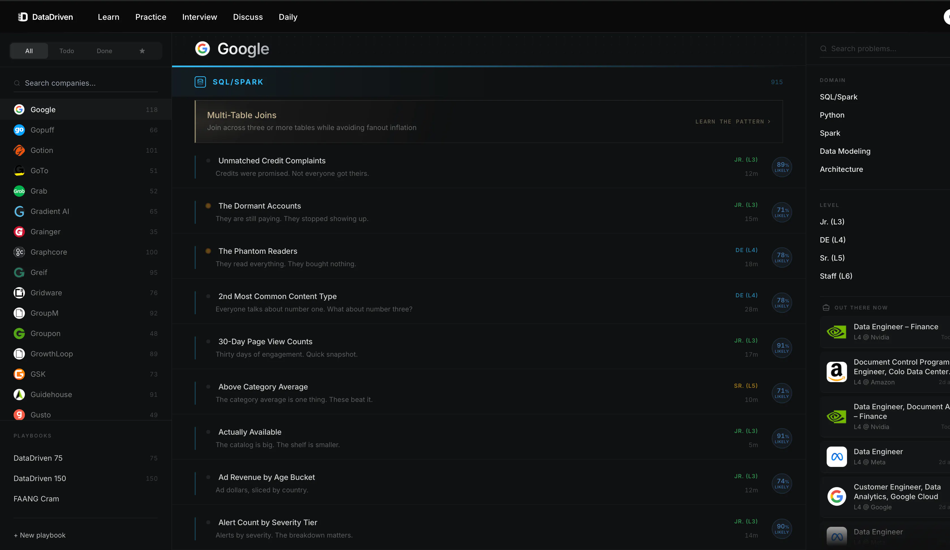The height and width of the screenshot is (550, 950).
Task: Toggle status dot for Alert Count by Severity Tier
Action: (x=208, y=523)
